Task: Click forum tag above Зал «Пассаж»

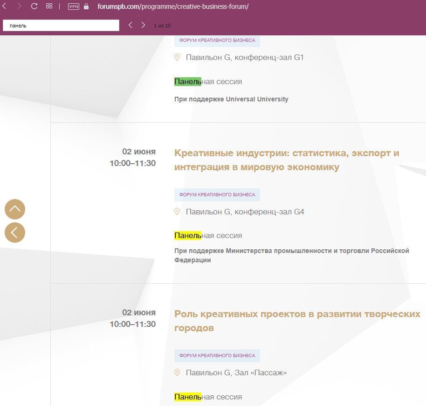Action: coord(217,356)
